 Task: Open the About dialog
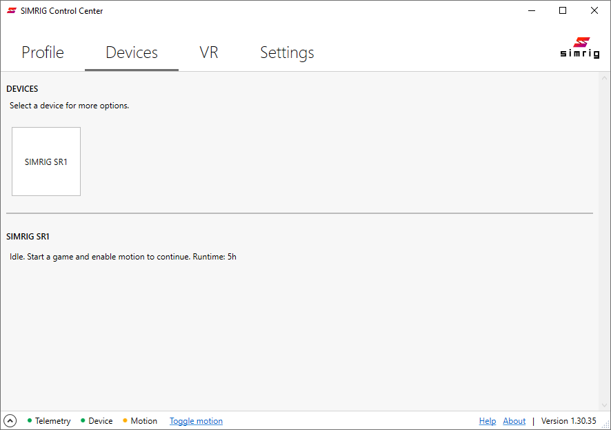coord(514,420)
